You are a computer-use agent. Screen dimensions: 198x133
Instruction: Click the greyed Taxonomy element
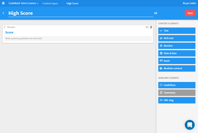click(177, 93)
